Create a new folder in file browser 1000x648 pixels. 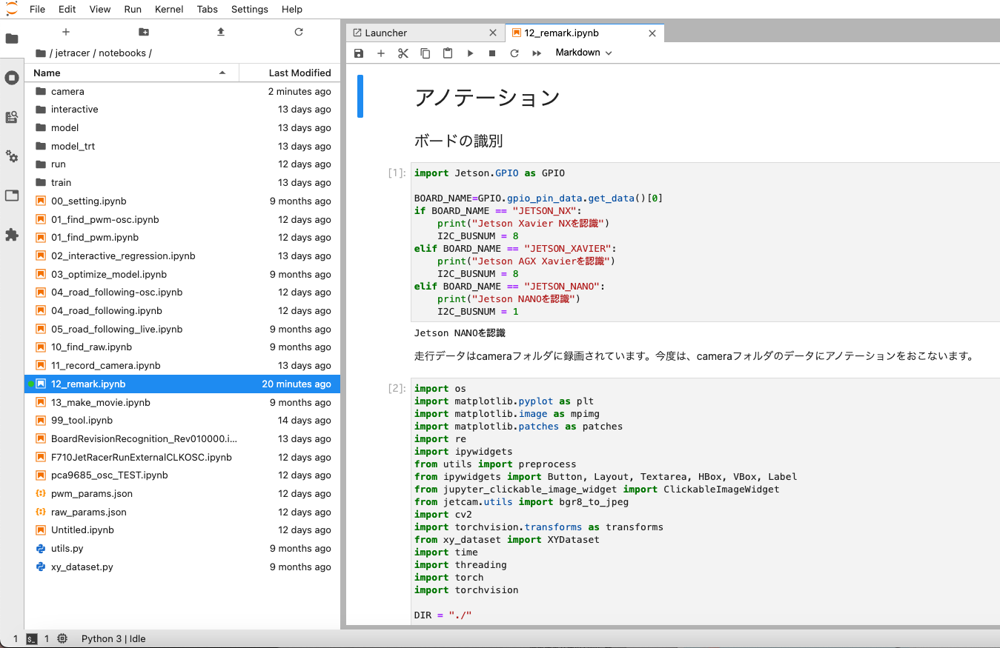(144, 32)
